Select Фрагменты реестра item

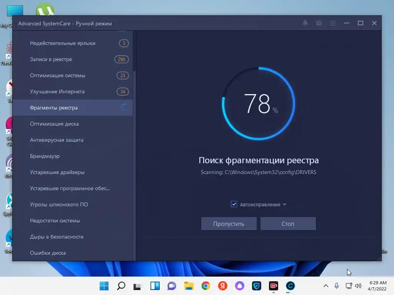click(x=73, y=108)
